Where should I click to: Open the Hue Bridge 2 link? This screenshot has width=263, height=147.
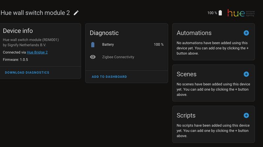[x=37, y=52]
